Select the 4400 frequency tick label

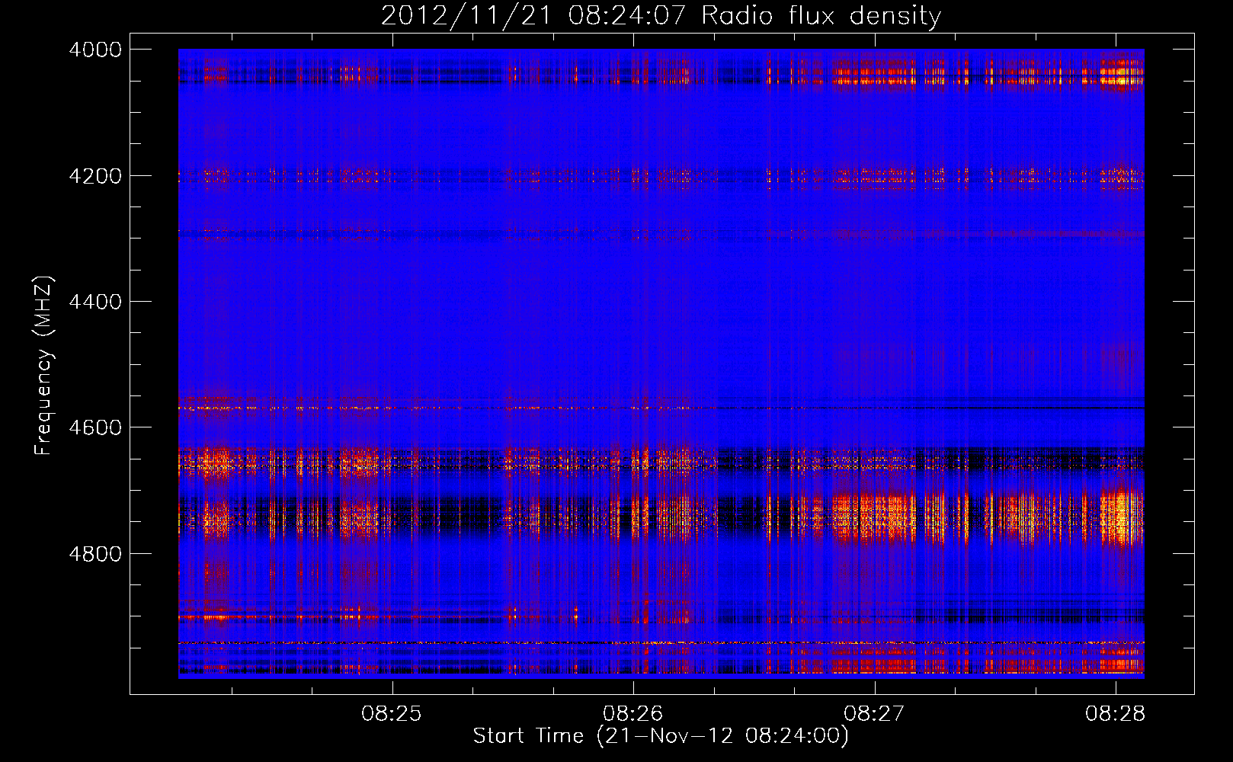coord(95,302)
